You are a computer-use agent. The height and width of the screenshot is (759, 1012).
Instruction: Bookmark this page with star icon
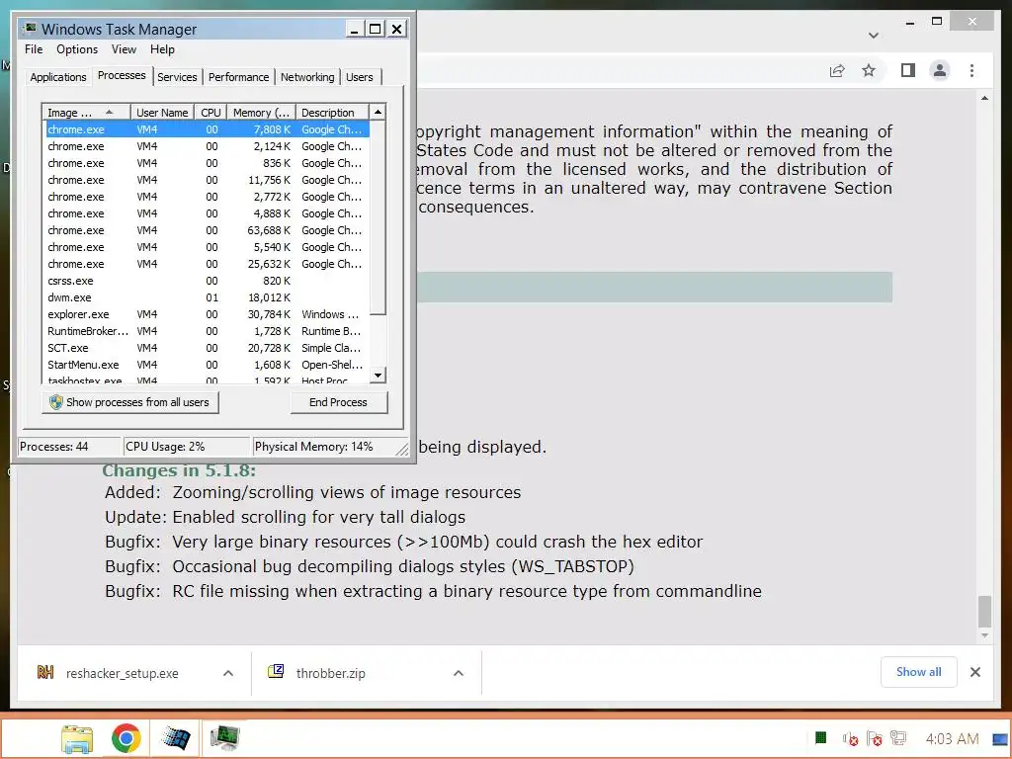point(869,70)
